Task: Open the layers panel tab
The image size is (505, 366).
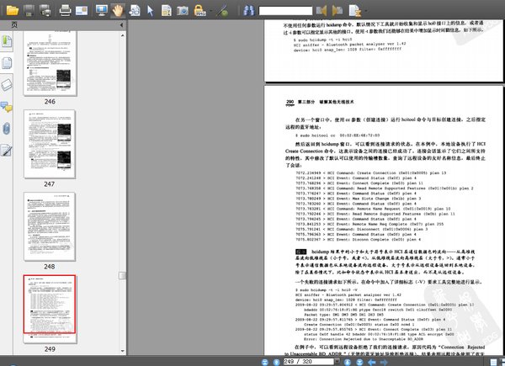Action: [7, 85]
